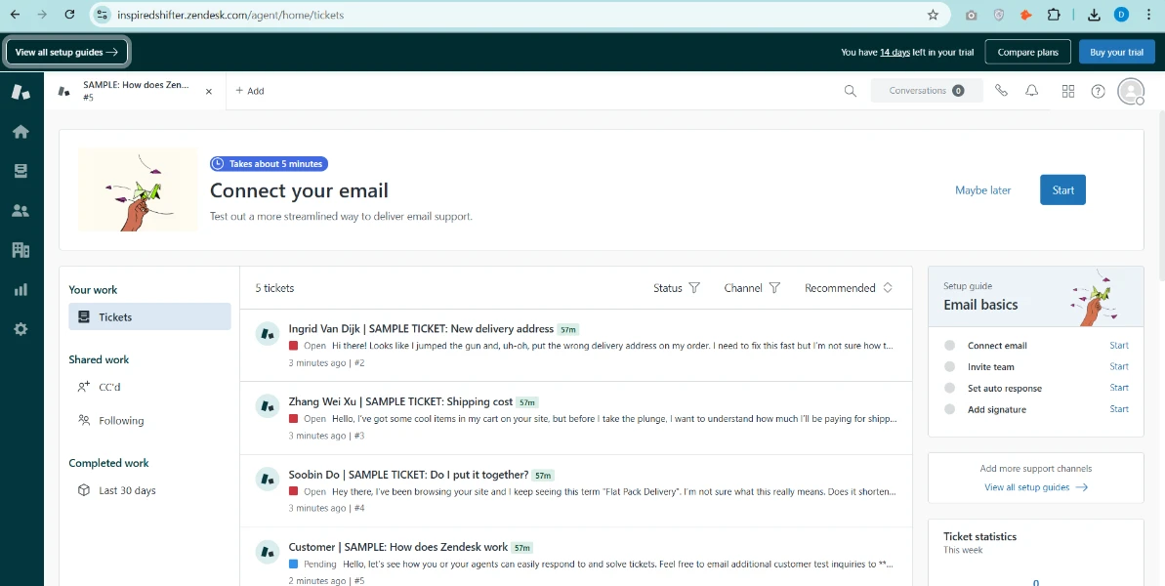Screen dimensions: 1165x586
Task: Open notifications bell icon
Action: 1032,91
